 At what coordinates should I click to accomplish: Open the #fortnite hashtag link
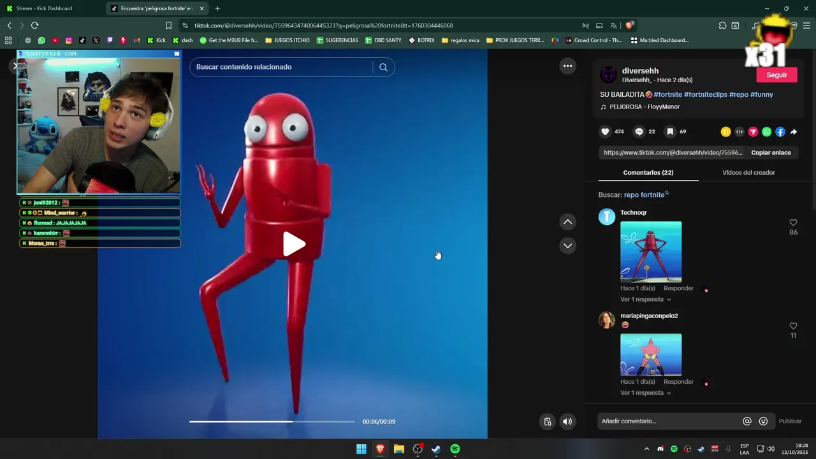point(667,94)
